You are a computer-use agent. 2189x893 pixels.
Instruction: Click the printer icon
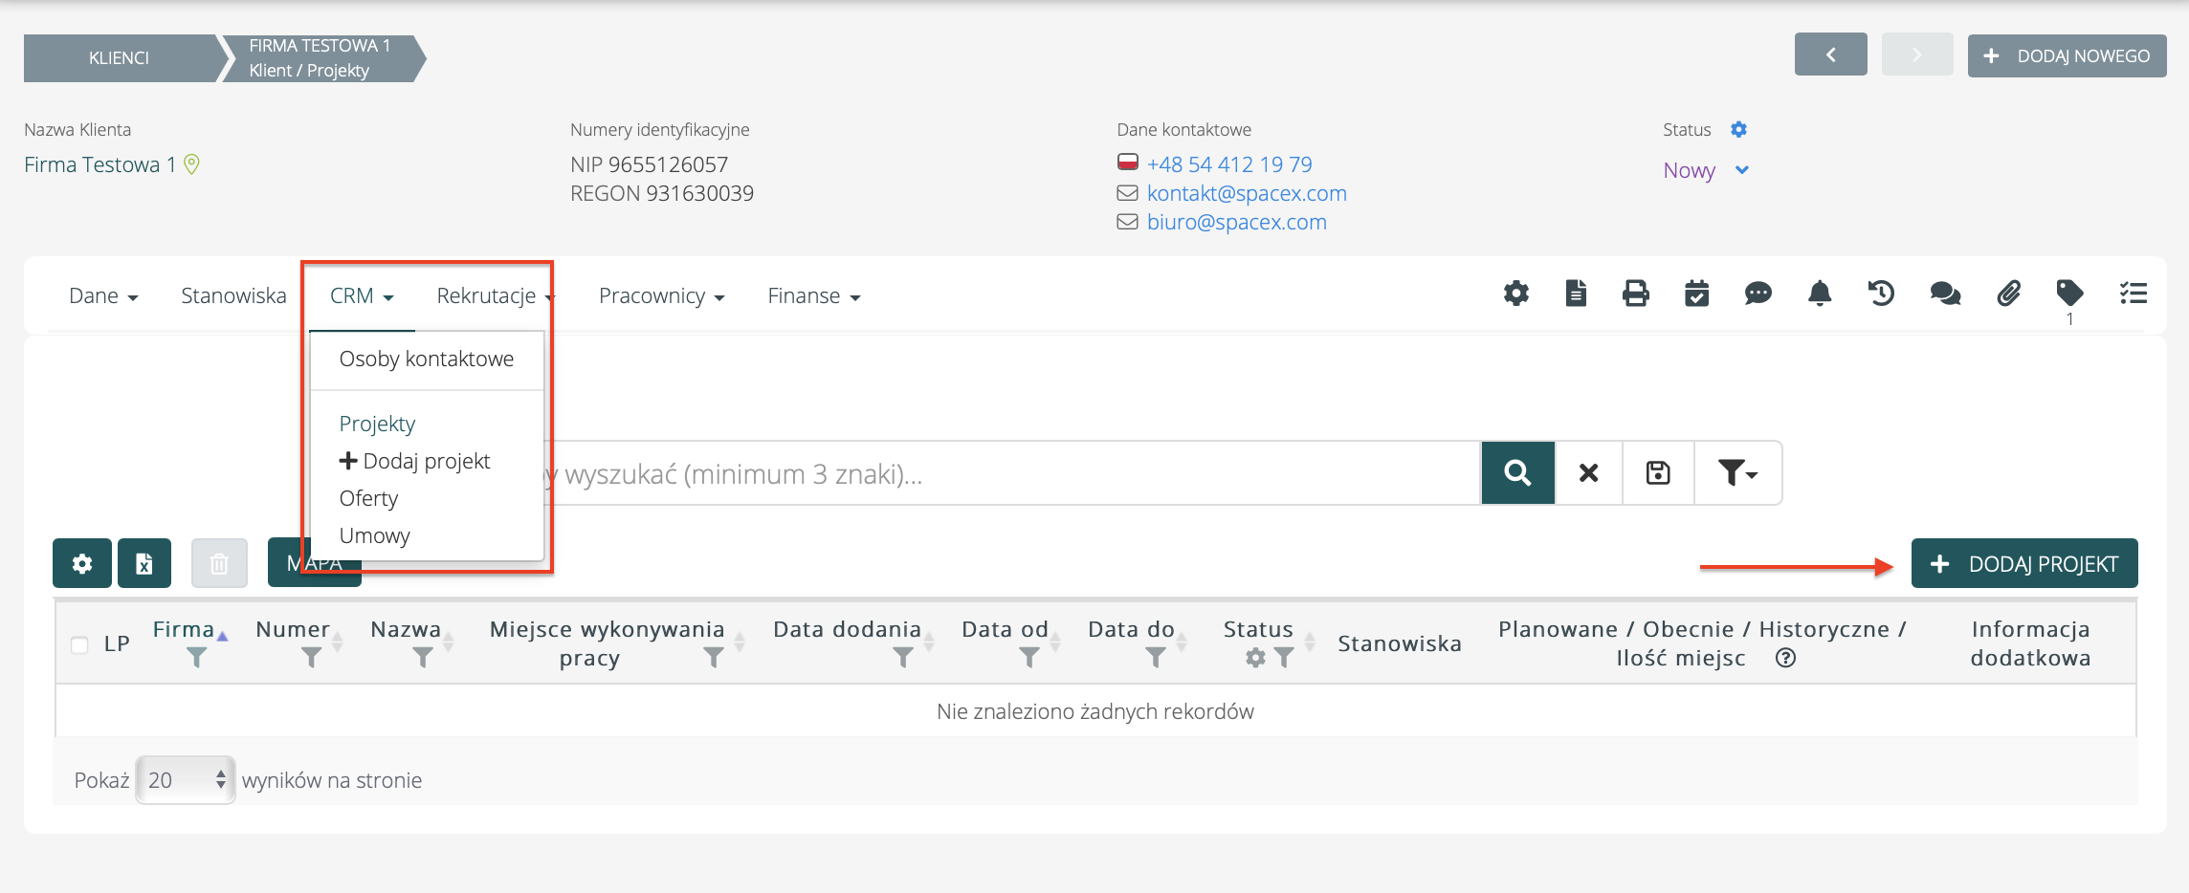tap(1635, 294)
